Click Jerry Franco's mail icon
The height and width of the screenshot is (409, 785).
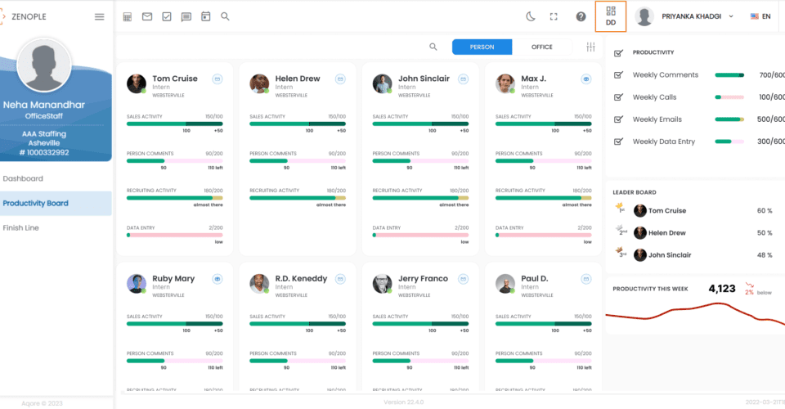(x=463, y=279)
